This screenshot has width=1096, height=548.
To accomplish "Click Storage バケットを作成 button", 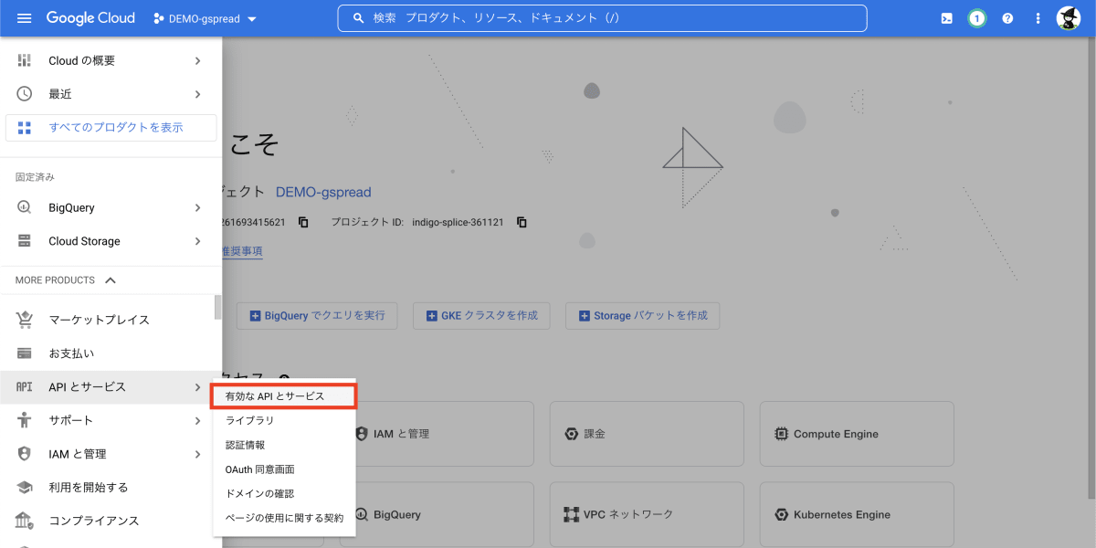I will [x=643, y=315].
